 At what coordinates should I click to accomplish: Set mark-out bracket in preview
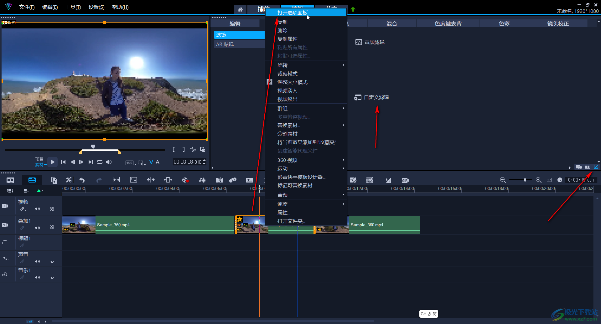[x=184, y=150]
